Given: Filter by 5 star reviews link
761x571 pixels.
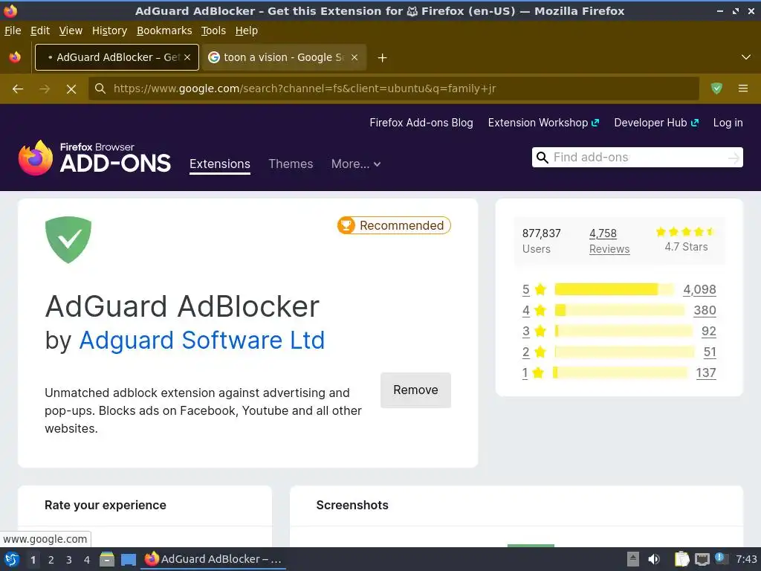Looking at the screenshot, I should tap(525, 289).
